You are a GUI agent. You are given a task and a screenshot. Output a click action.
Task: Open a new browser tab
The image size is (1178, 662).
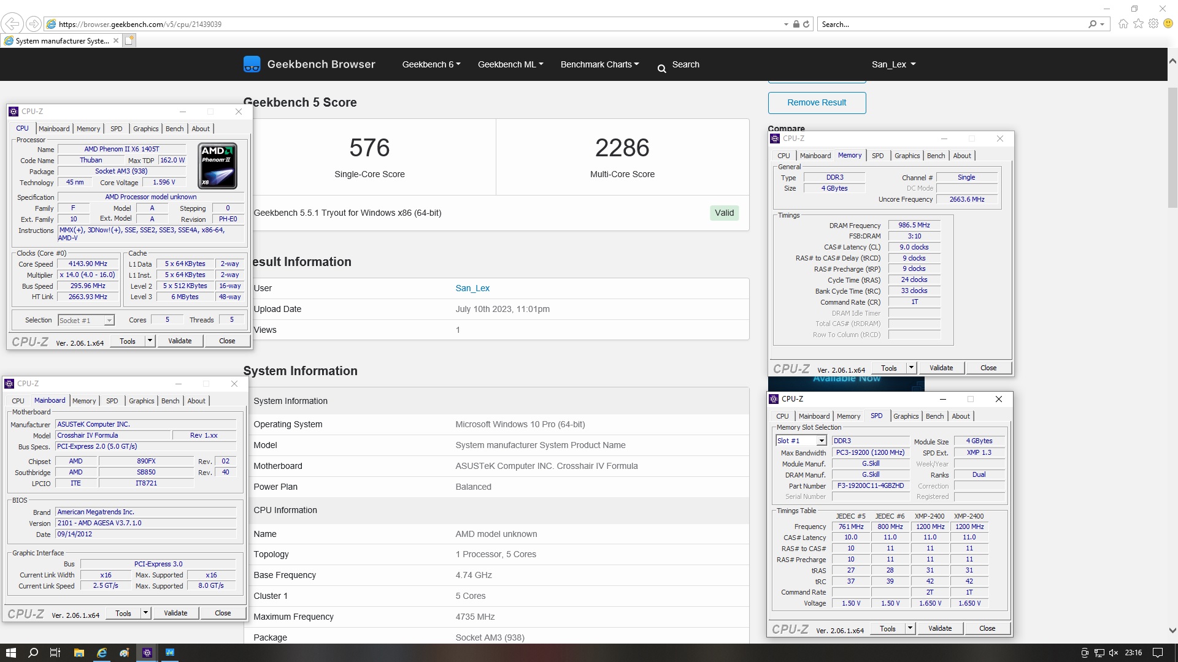tap(129, 40)
